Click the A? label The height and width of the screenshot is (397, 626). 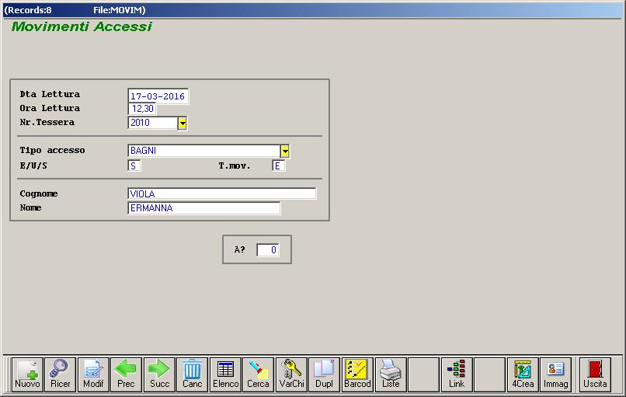pyautogui.click(x=239, y=249)
